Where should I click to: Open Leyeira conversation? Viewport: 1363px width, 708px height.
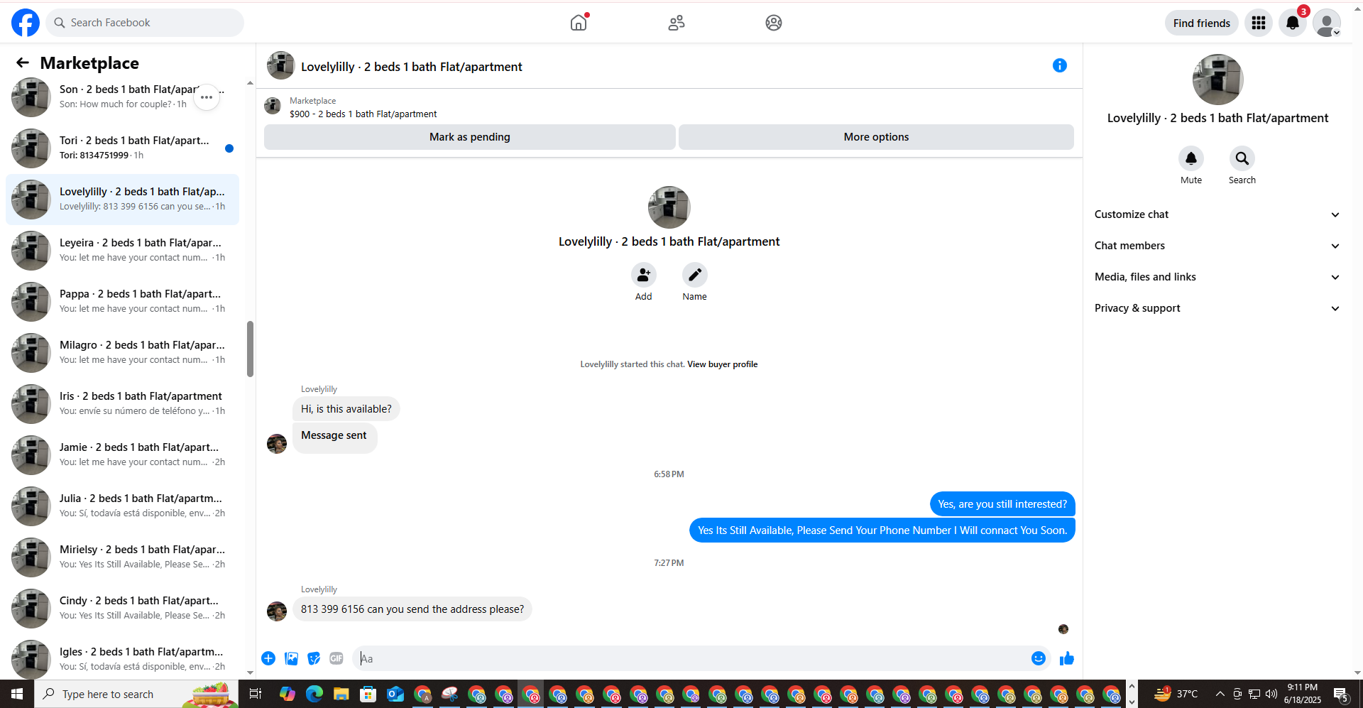pos(122,251)
